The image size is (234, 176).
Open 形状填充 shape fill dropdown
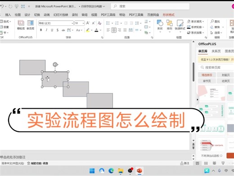click(x=195, y=22)
